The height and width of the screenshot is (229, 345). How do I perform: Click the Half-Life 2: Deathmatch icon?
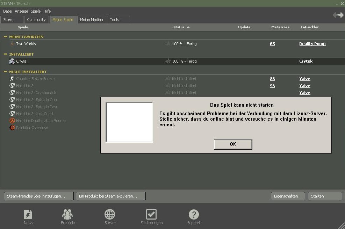[12, 93]
